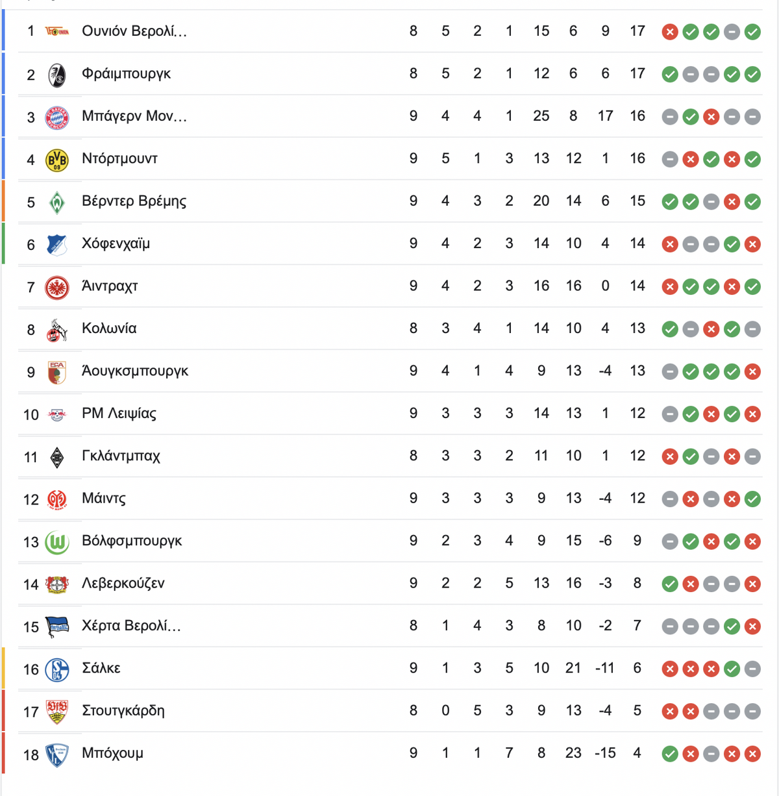
Task: Click the Μπόχουμ team name
Action: point(113,753)
